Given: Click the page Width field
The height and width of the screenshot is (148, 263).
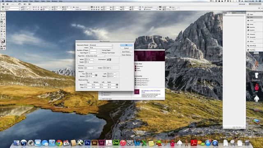Looking at the screenshot, I should [x=89, y=60].
